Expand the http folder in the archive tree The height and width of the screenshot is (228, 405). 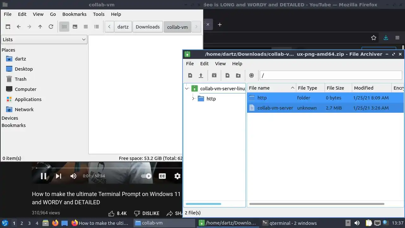coord(193,99)
